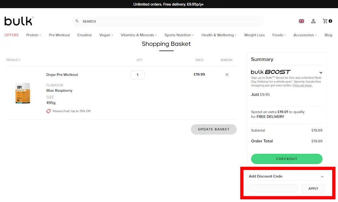
Task: Open the Creatine menu item
Action: pyautogui.click(x=84, y=35)
